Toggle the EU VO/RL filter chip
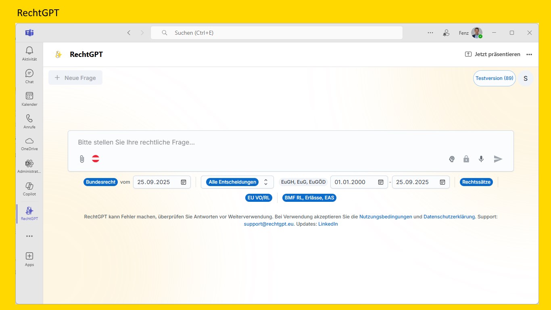Image resolution: width=551 pixels, height=310 pixels. click(x=259, y=198)
